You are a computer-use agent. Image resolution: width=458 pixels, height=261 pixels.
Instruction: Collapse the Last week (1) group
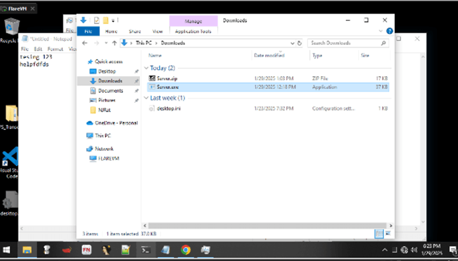(x=147, y=98)
